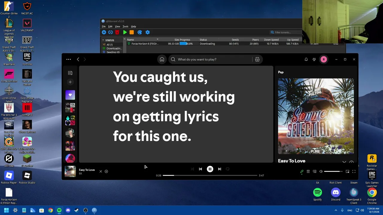
Task: Sort torrents by Seeds column
Action: 235,40
